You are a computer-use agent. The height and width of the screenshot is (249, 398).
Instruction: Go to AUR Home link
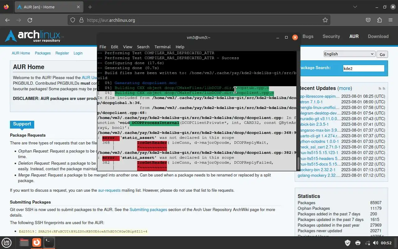pos(21,53)
